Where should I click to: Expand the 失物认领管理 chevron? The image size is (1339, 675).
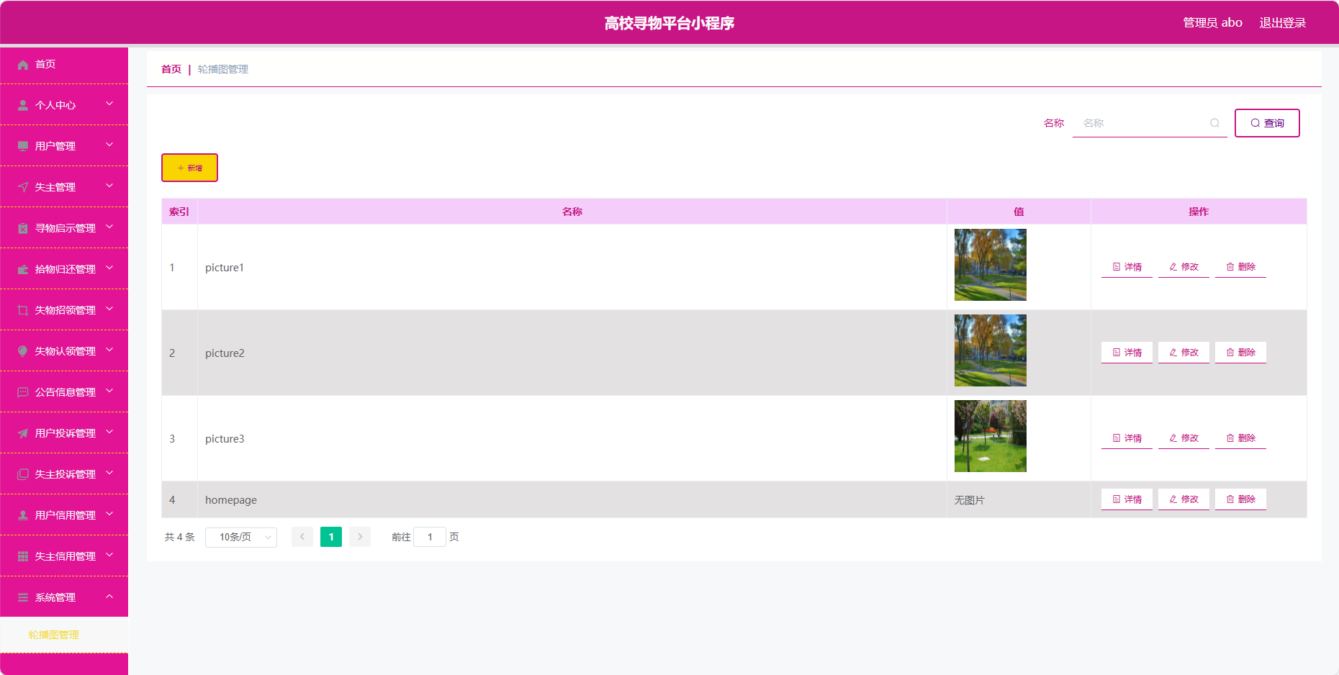pyautogui.click(x=109, y=350)
